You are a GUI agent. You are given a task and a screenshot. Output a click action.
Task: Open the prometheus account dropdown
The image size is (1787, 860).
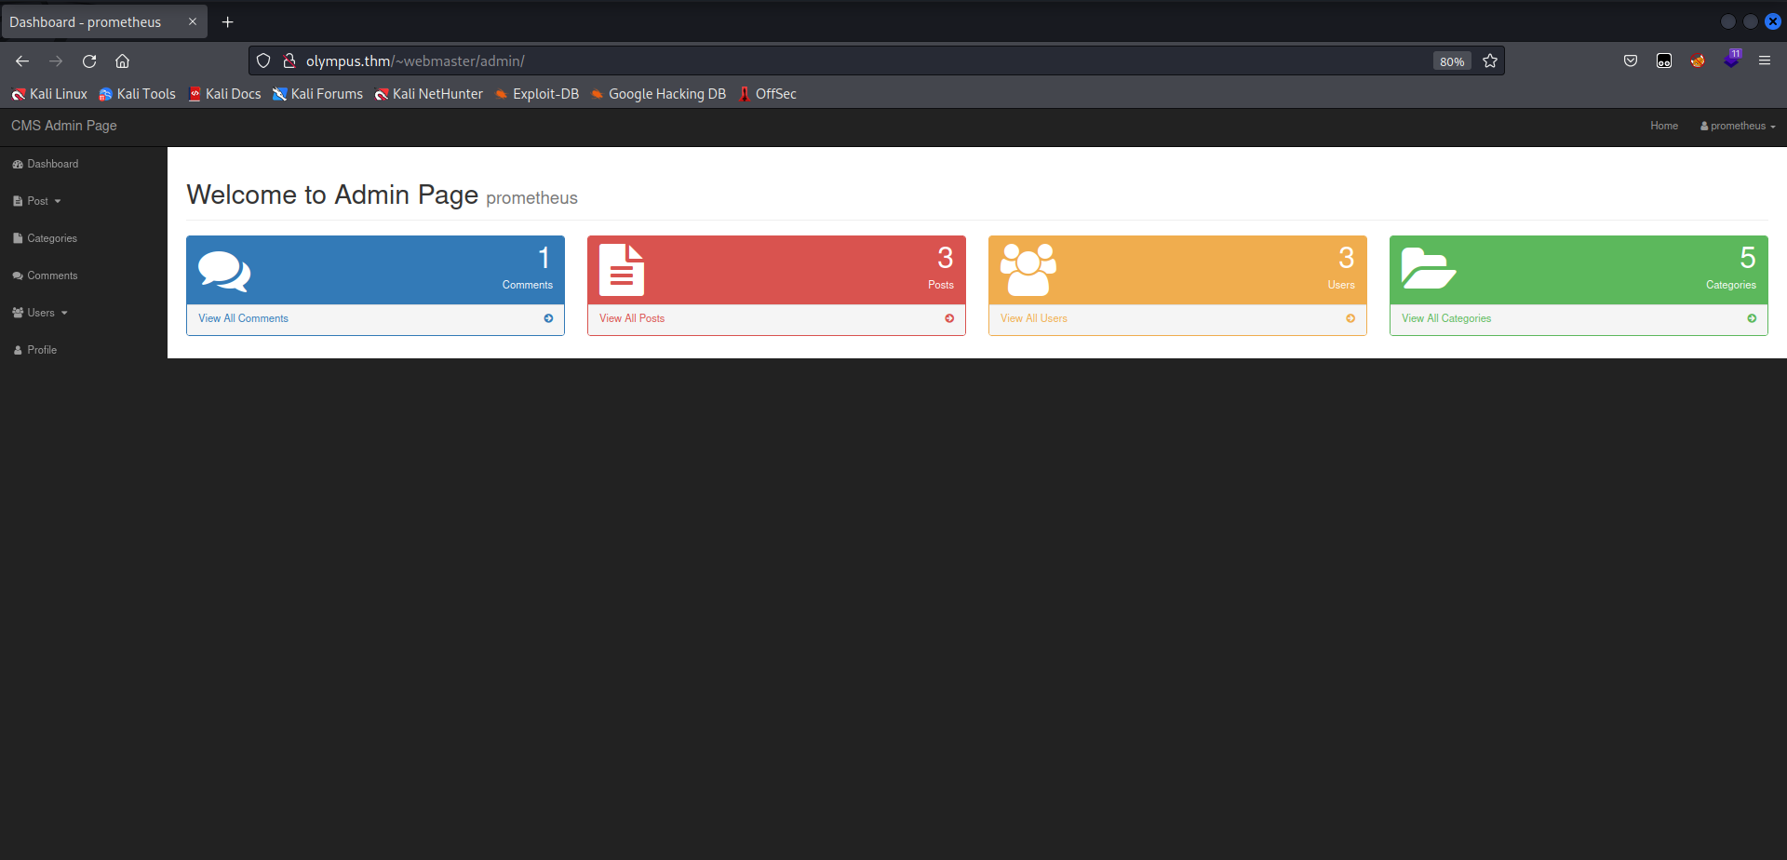point(1737,126)
